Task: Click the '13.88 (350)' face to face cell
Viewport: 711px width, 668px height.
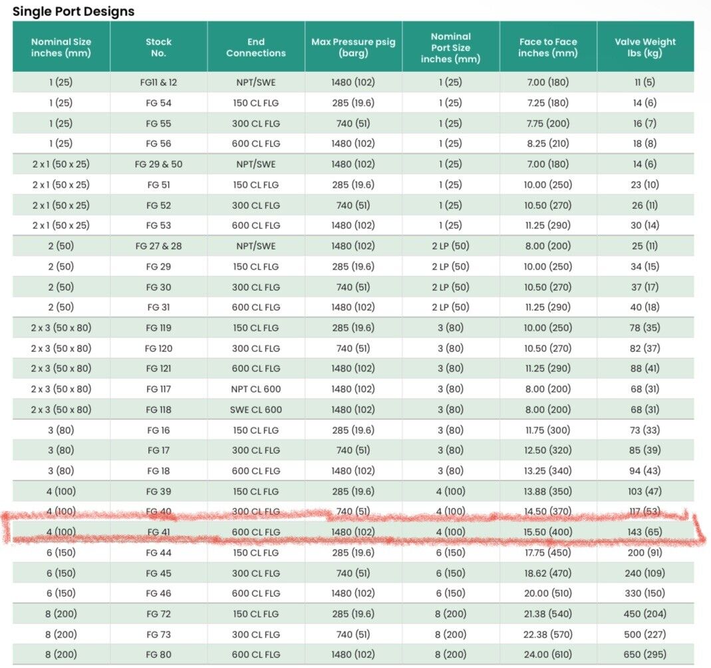Action: 548,492
